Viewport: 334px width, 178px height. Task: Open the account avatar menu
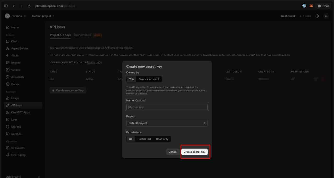pos(326,16)
